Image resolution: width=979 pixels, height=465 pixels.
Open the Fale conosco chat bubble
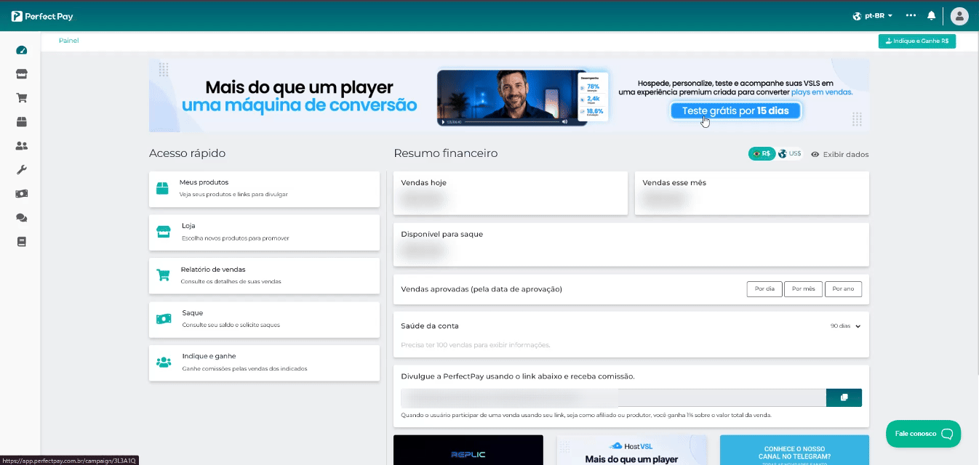[923, 434]
